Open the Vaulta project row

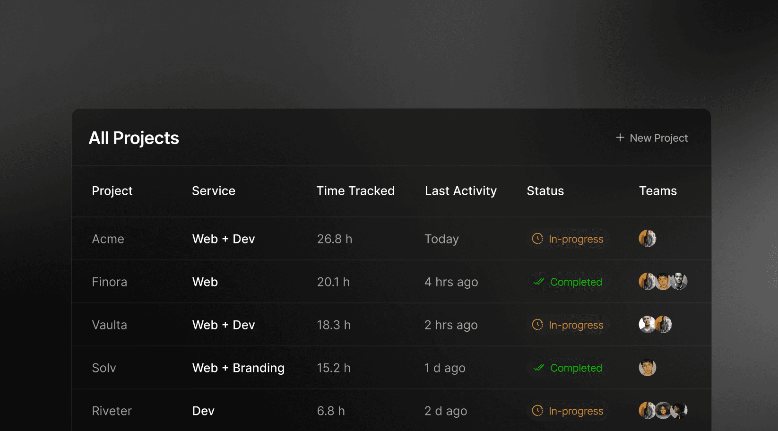coord(109,325)
